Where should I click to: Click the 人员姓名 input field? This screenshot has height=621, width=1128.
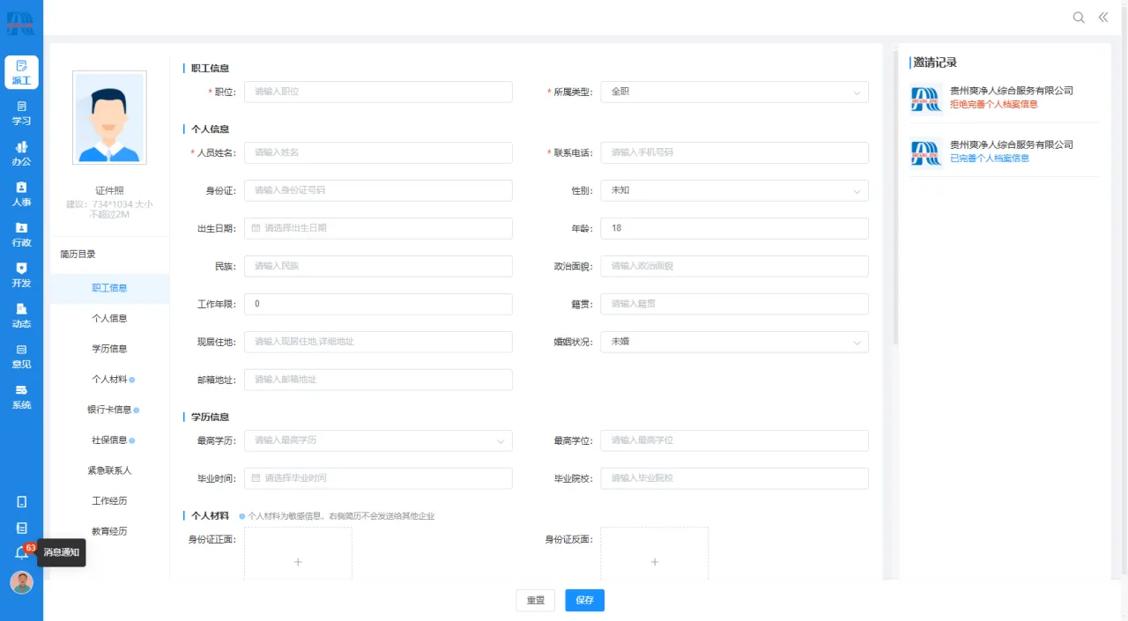click(x=378, y=152)
